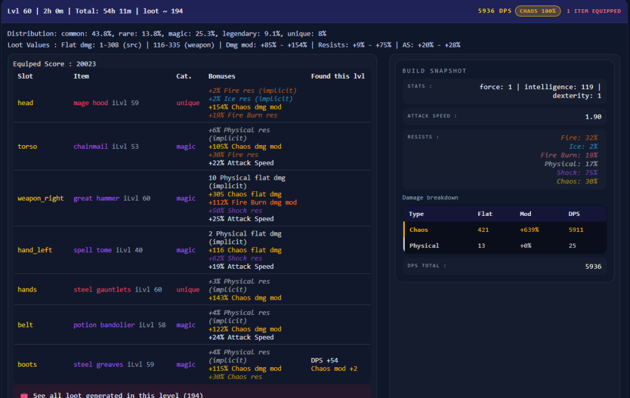The image size is (630, 398).
Task: Click the 5936 DPS value in header
Action: pyautogui.click(x=495, y=11)
